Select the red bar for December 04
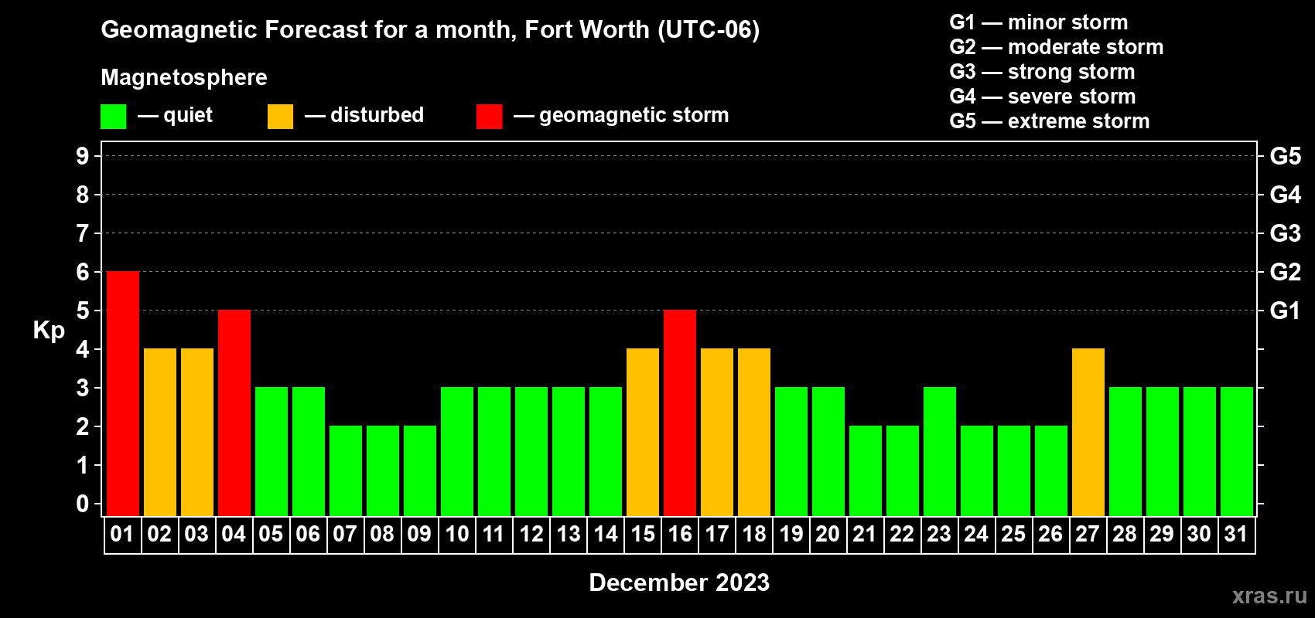 click(234, 413)
